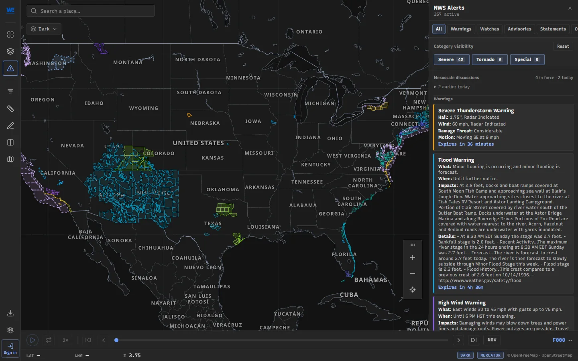Switch to the Watches tab
This screenshot has height=361, width=578.
tap(490, 29)
